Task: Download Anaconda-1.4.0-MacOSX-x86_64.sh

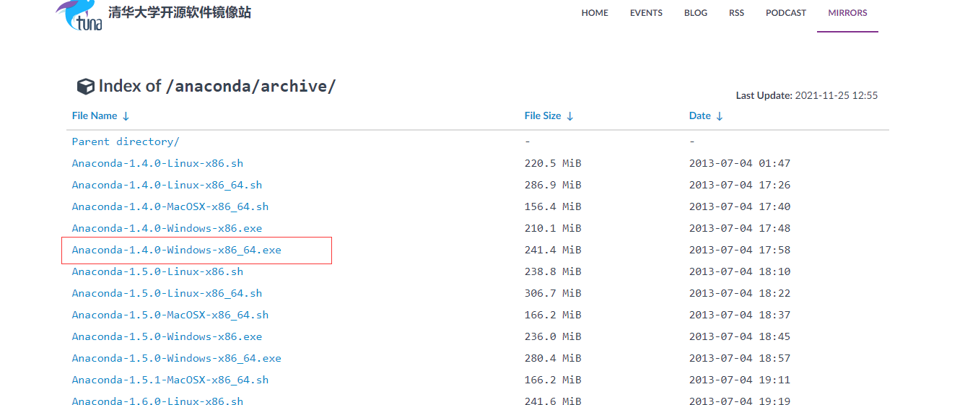Action: click(170, 206)
